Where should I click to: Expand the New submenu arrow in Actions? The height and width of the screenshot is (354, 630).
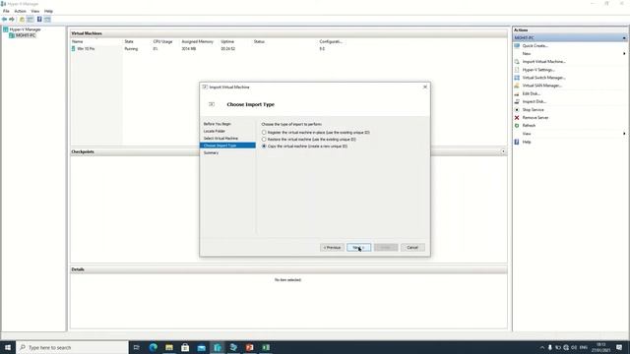click(x=624, y=53)
